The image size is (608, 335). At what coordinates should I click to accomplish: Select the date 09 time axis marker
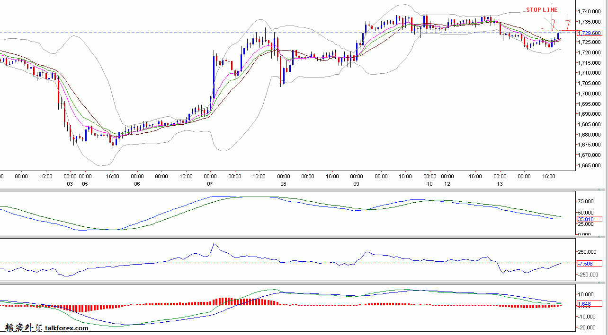click(x=356, y=184)
